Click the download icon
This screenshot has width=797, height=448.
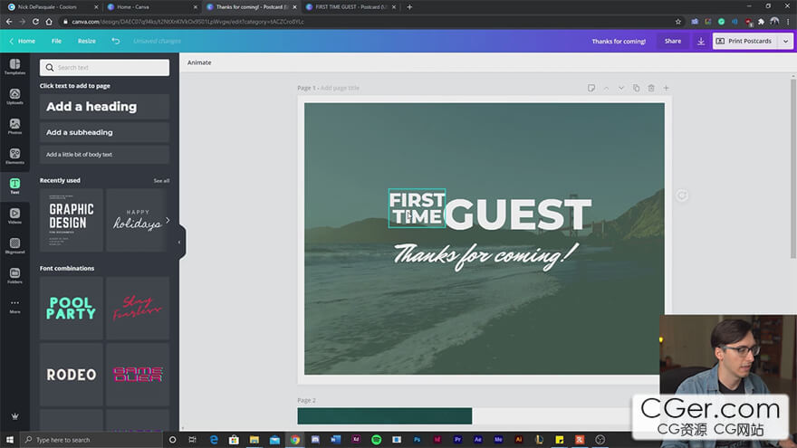coord(700,41)
